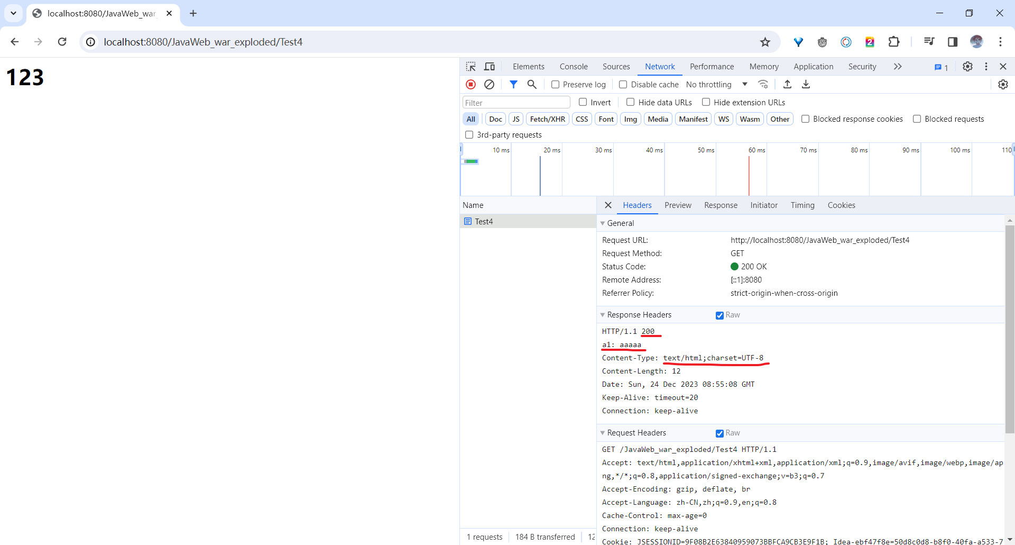Bookmark this tab with star
1015x545 pixels.
765,42
